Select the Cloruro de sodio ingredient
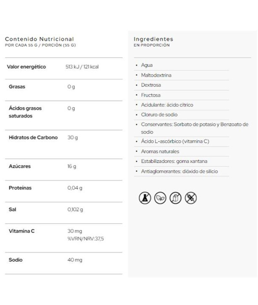 tap(159, 115)
